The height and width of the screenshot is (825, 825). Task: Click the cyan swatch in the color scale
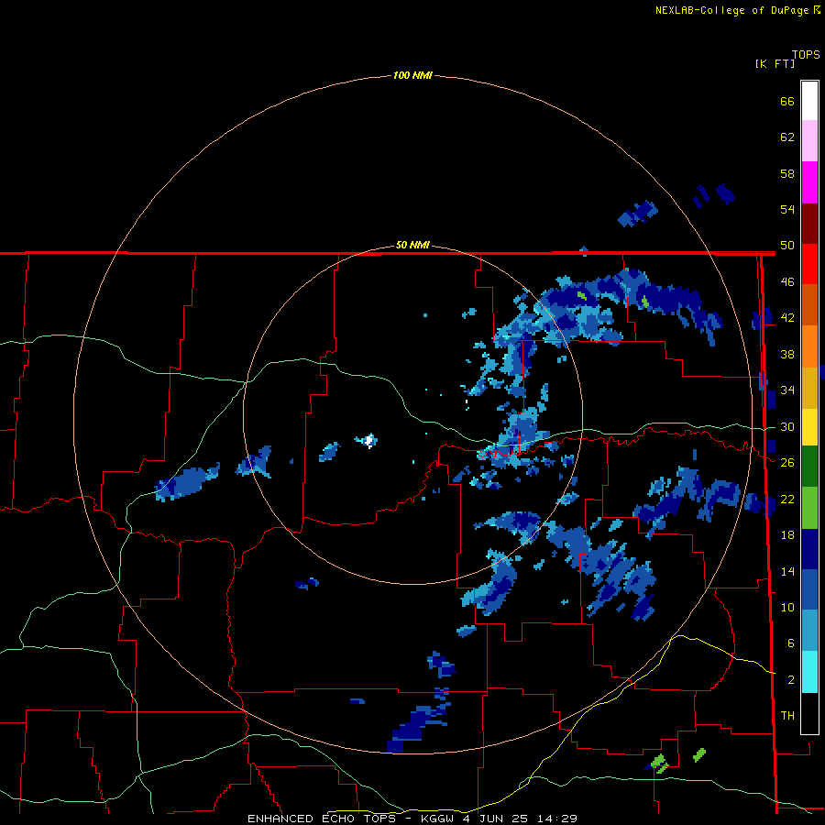809,672
